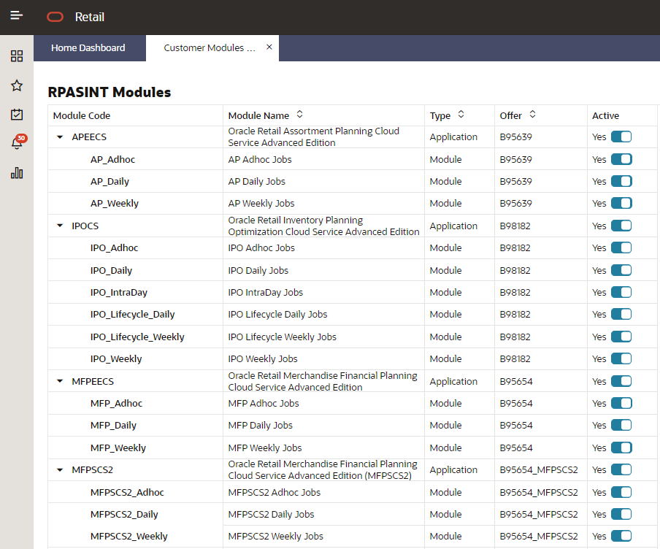
Task: Open the app launcher grid icon
Action: [16, 55]
